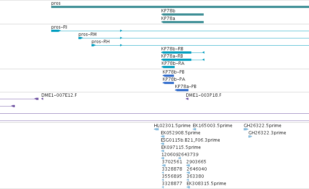
Task: Select the KP78b-RA transcript label
Action: point(173,63)
